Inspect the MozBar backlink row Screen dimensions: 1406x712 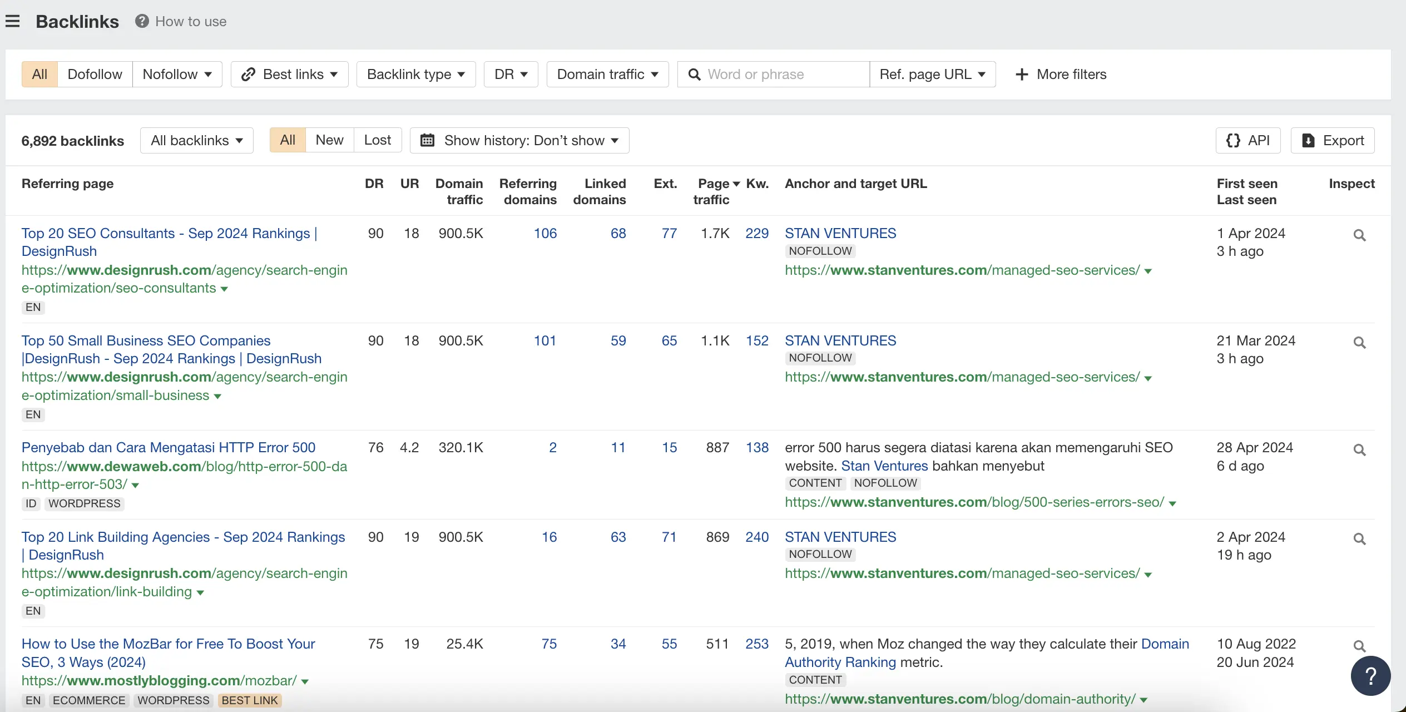1359,646
